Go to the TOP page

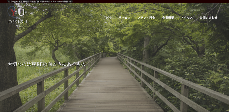[108, 18]
